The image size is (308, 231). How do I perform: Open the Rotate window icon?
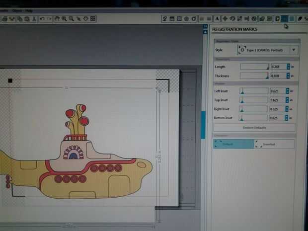pos(232,19)
